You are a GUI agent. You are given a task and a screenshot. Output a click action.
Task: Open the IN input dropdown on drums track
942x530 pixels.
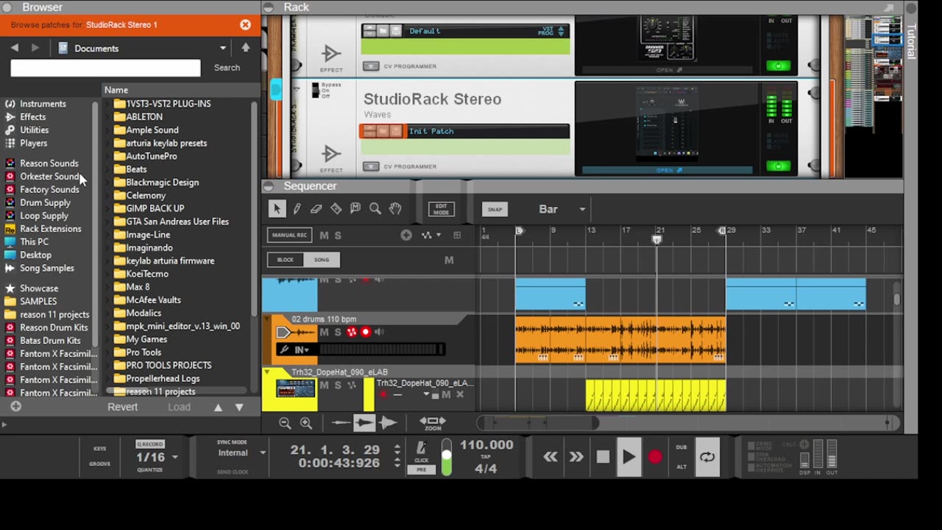[x=302, y=349]
